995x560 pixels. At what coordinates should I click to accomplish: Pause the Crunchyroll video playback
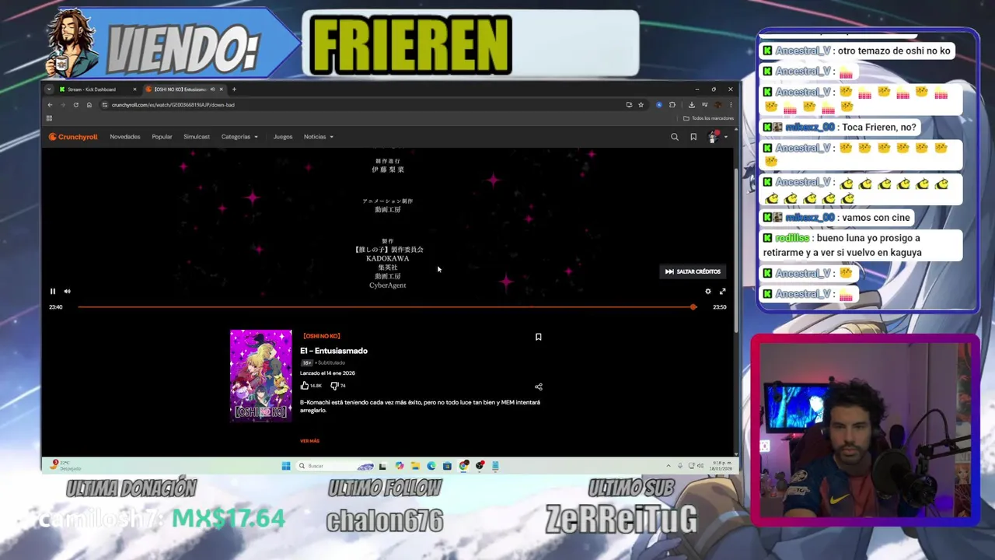click(x=53, y=292)
